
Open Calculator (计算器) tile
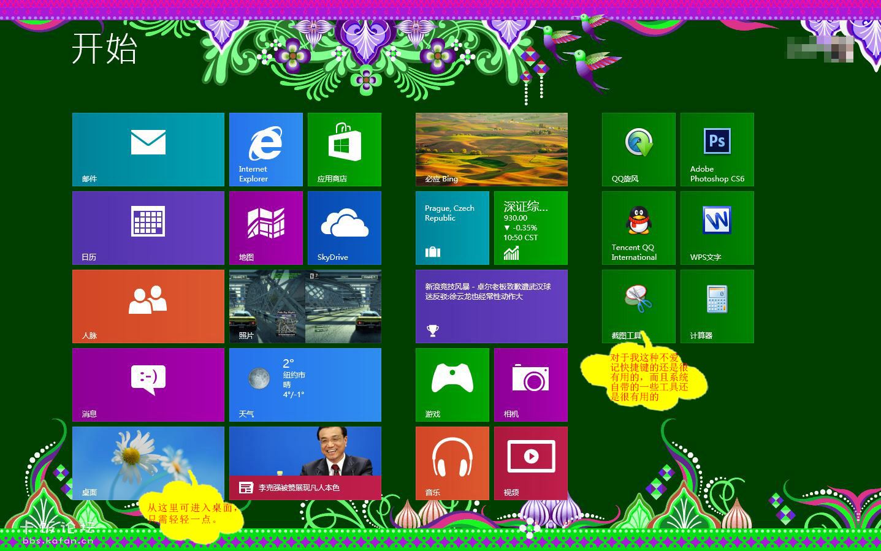pos(717,306)
